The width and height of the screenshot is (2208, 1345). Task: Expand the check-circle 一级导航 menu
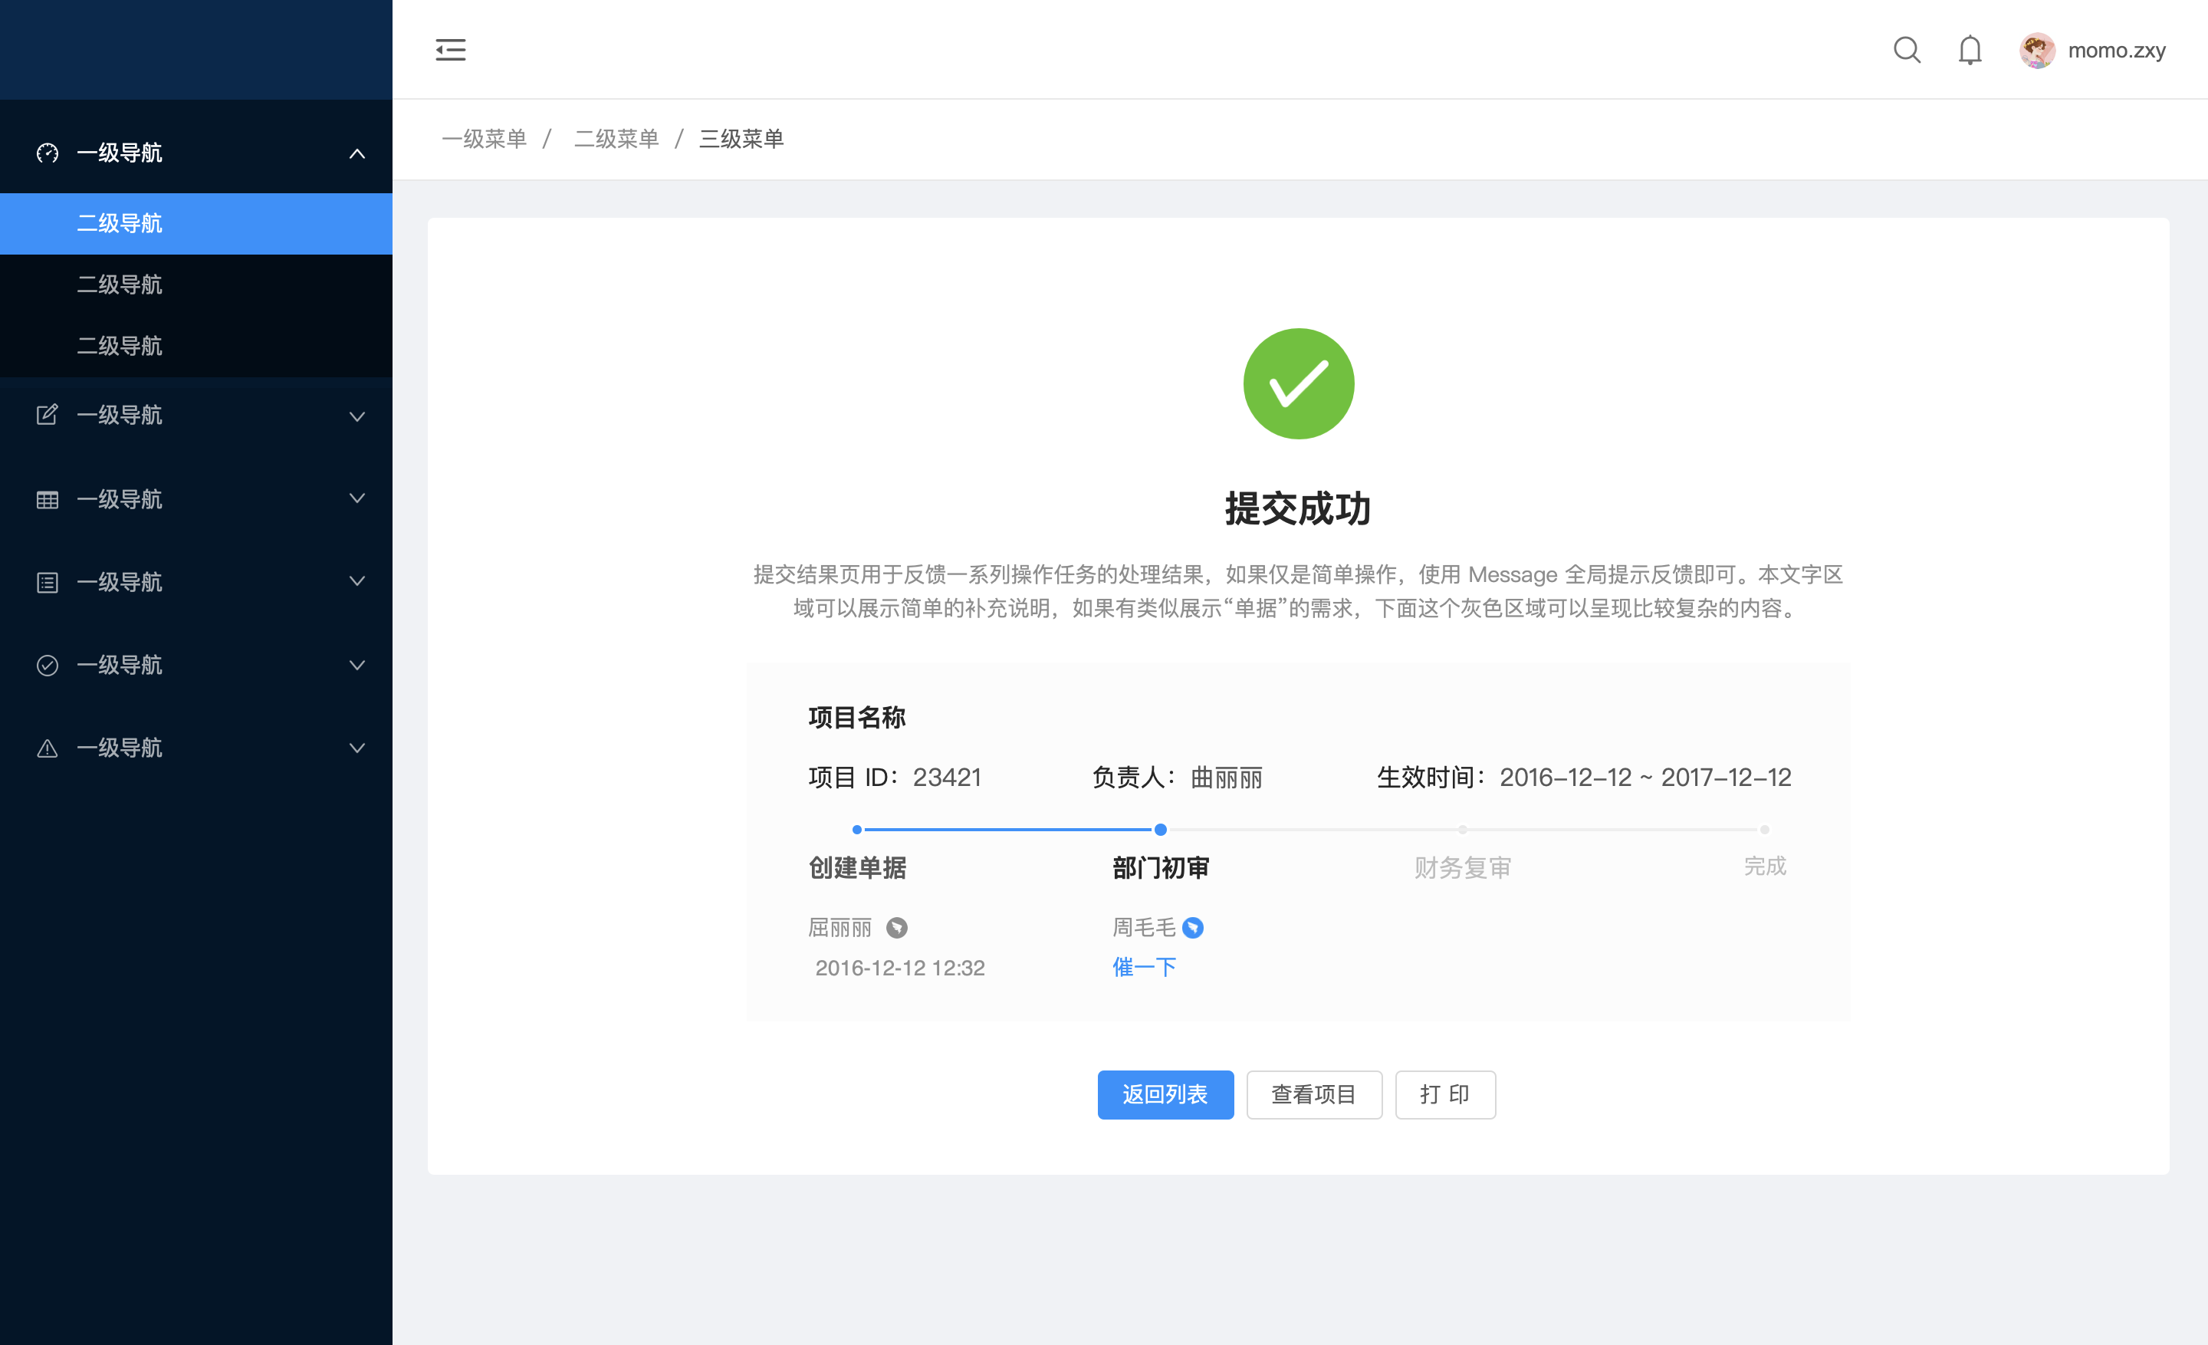pyautogui.click(x=356, y=665)
